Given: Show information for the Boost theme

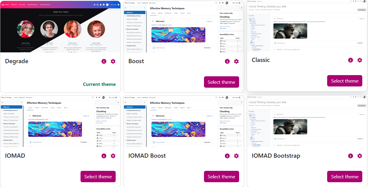Looking at the screenshot, I should [227, 61].
